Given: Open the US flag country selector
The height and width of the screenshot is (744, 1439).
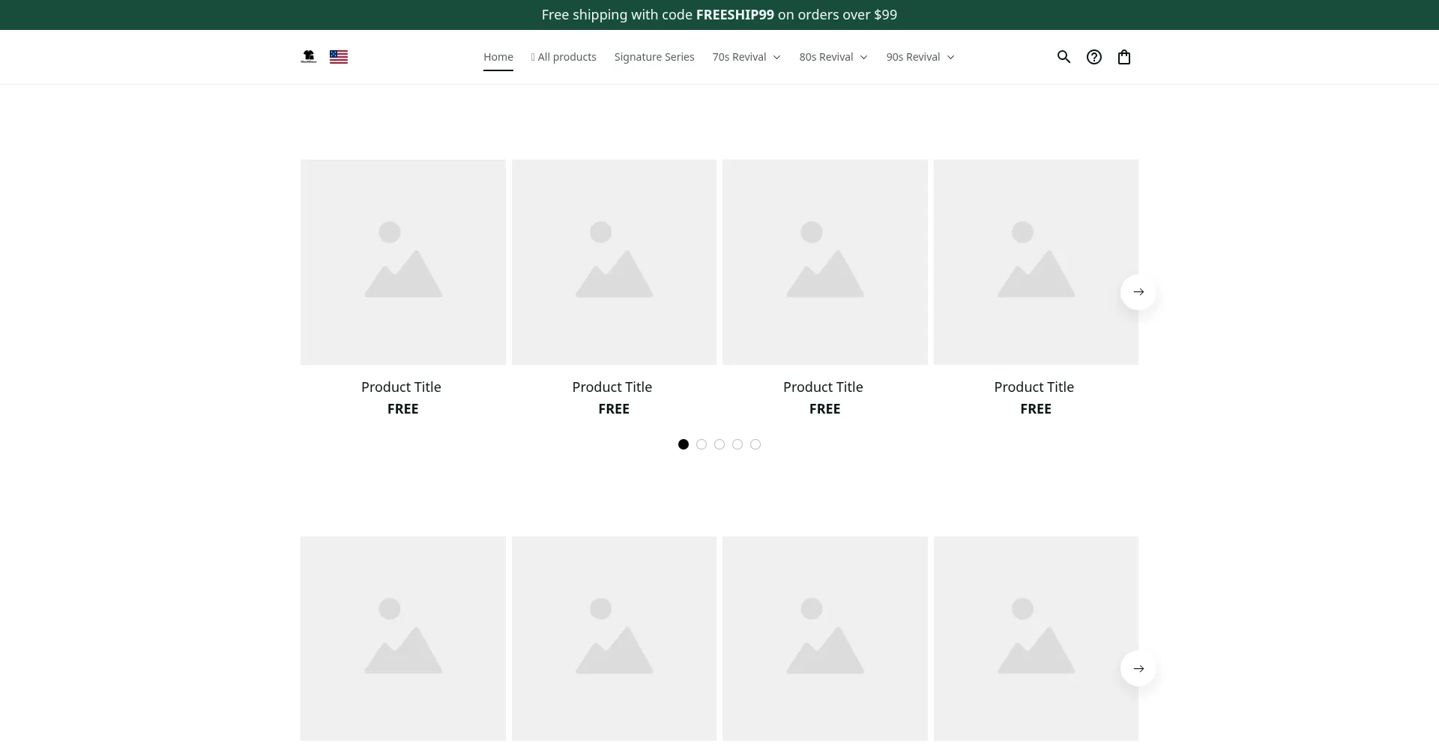Looking at the screenshot, I should click(x=338, y=57).
